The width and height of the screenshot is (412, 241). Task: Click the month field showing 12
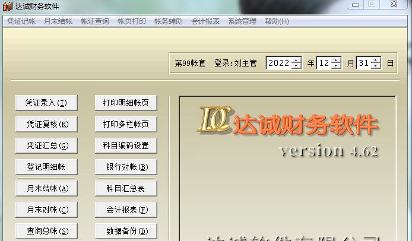point(324,63)
